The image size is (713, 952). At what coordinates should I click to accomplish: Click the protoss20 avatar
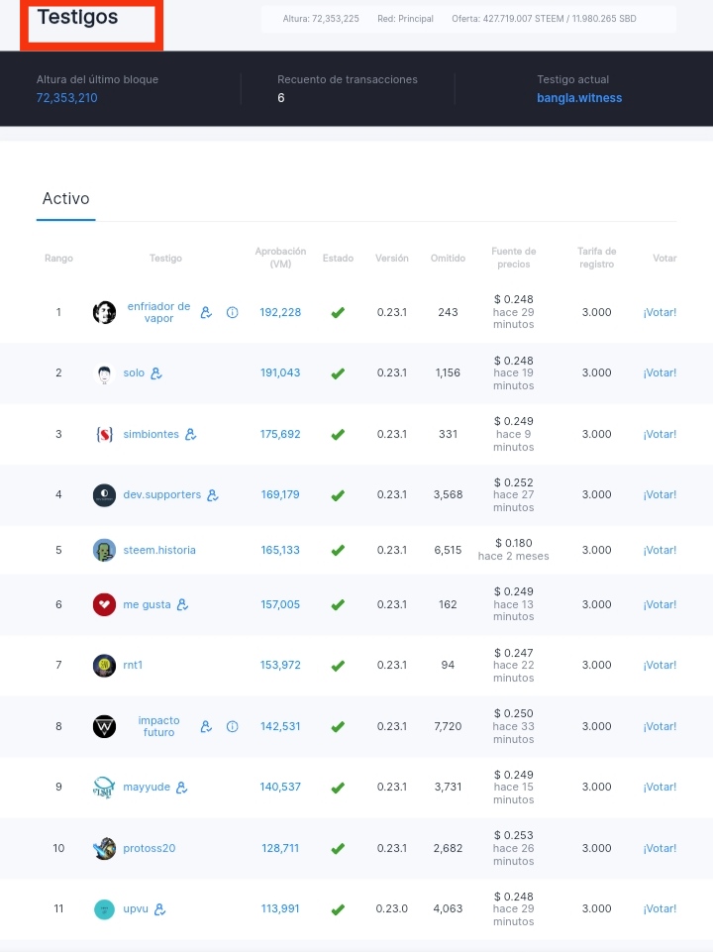[104, 848]
